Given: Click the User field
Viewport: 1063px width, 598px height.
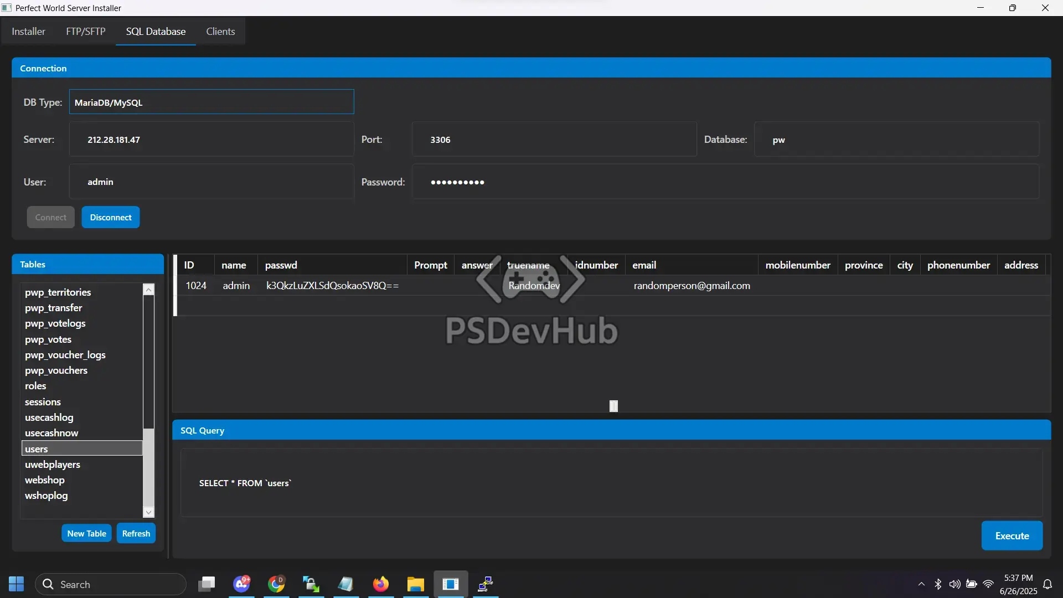Looking at the screenshot, I should pyautogui.click(x=211, y=182).
